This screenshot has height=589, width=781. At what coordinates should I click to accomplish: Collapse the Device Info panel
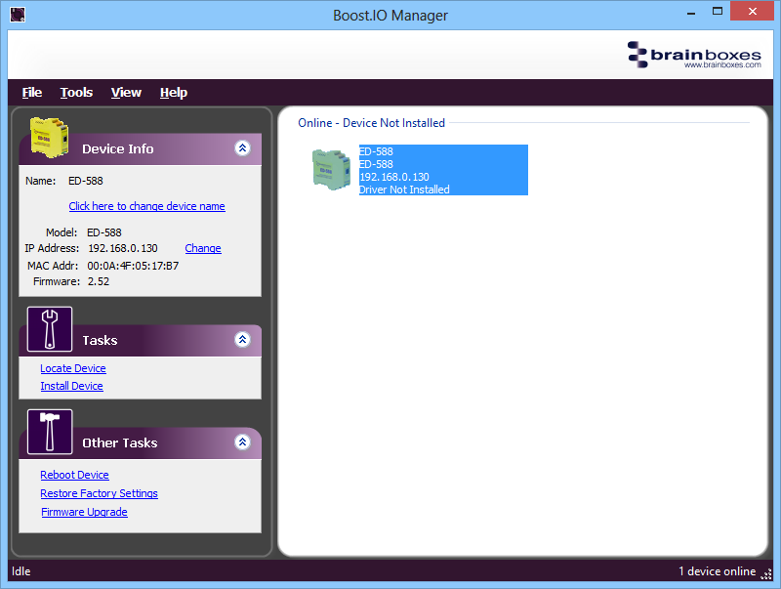242,148
